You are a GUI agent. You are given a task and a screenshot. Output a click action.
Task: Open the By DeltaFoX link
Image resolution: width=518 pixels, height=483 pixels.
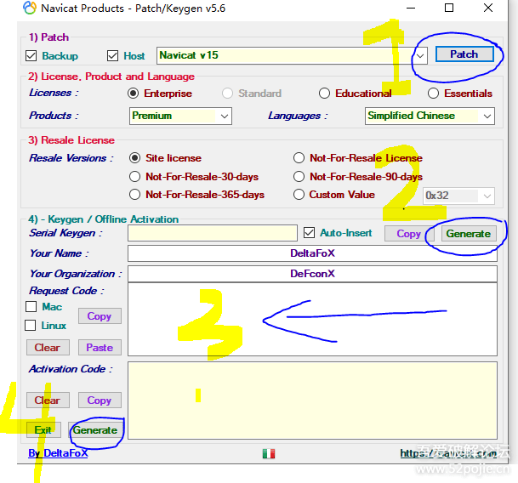coord(58,453)
